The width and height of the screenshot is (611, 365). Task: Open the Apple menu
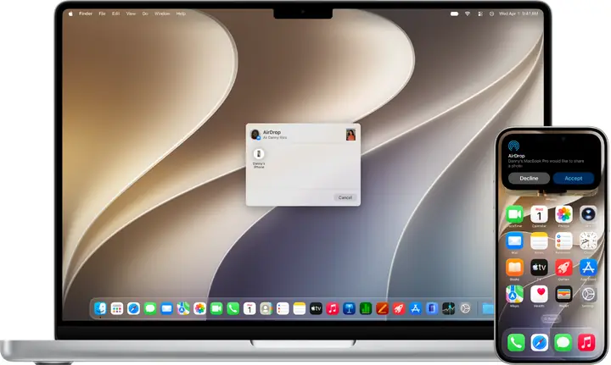coord(70,14)
